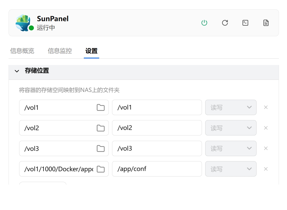Screen dimensions: 287x210
Task: Browse folder for /vol3 host path
Action: [x=101, y=149]
